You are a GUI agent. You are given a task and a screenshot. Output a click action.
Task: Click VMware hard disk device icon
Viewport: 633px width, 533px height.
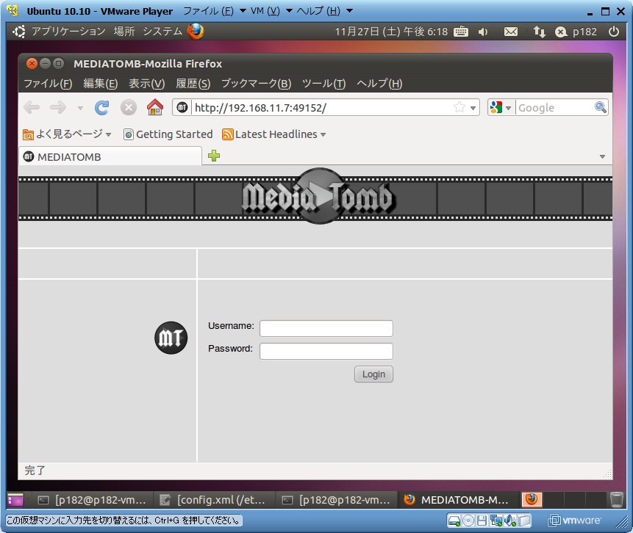454,521
